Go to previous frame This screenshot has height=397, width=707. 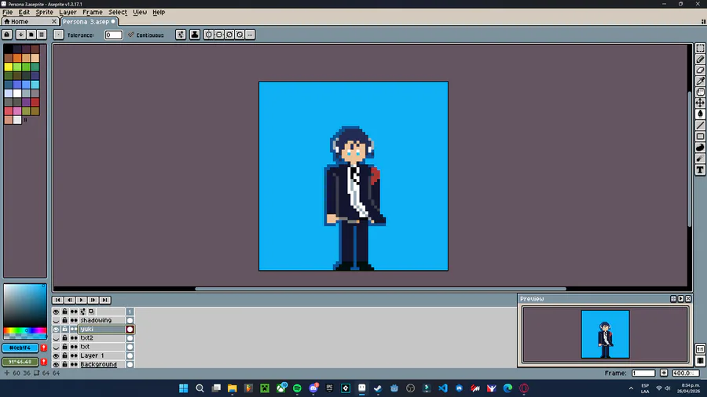click(69, 300)
